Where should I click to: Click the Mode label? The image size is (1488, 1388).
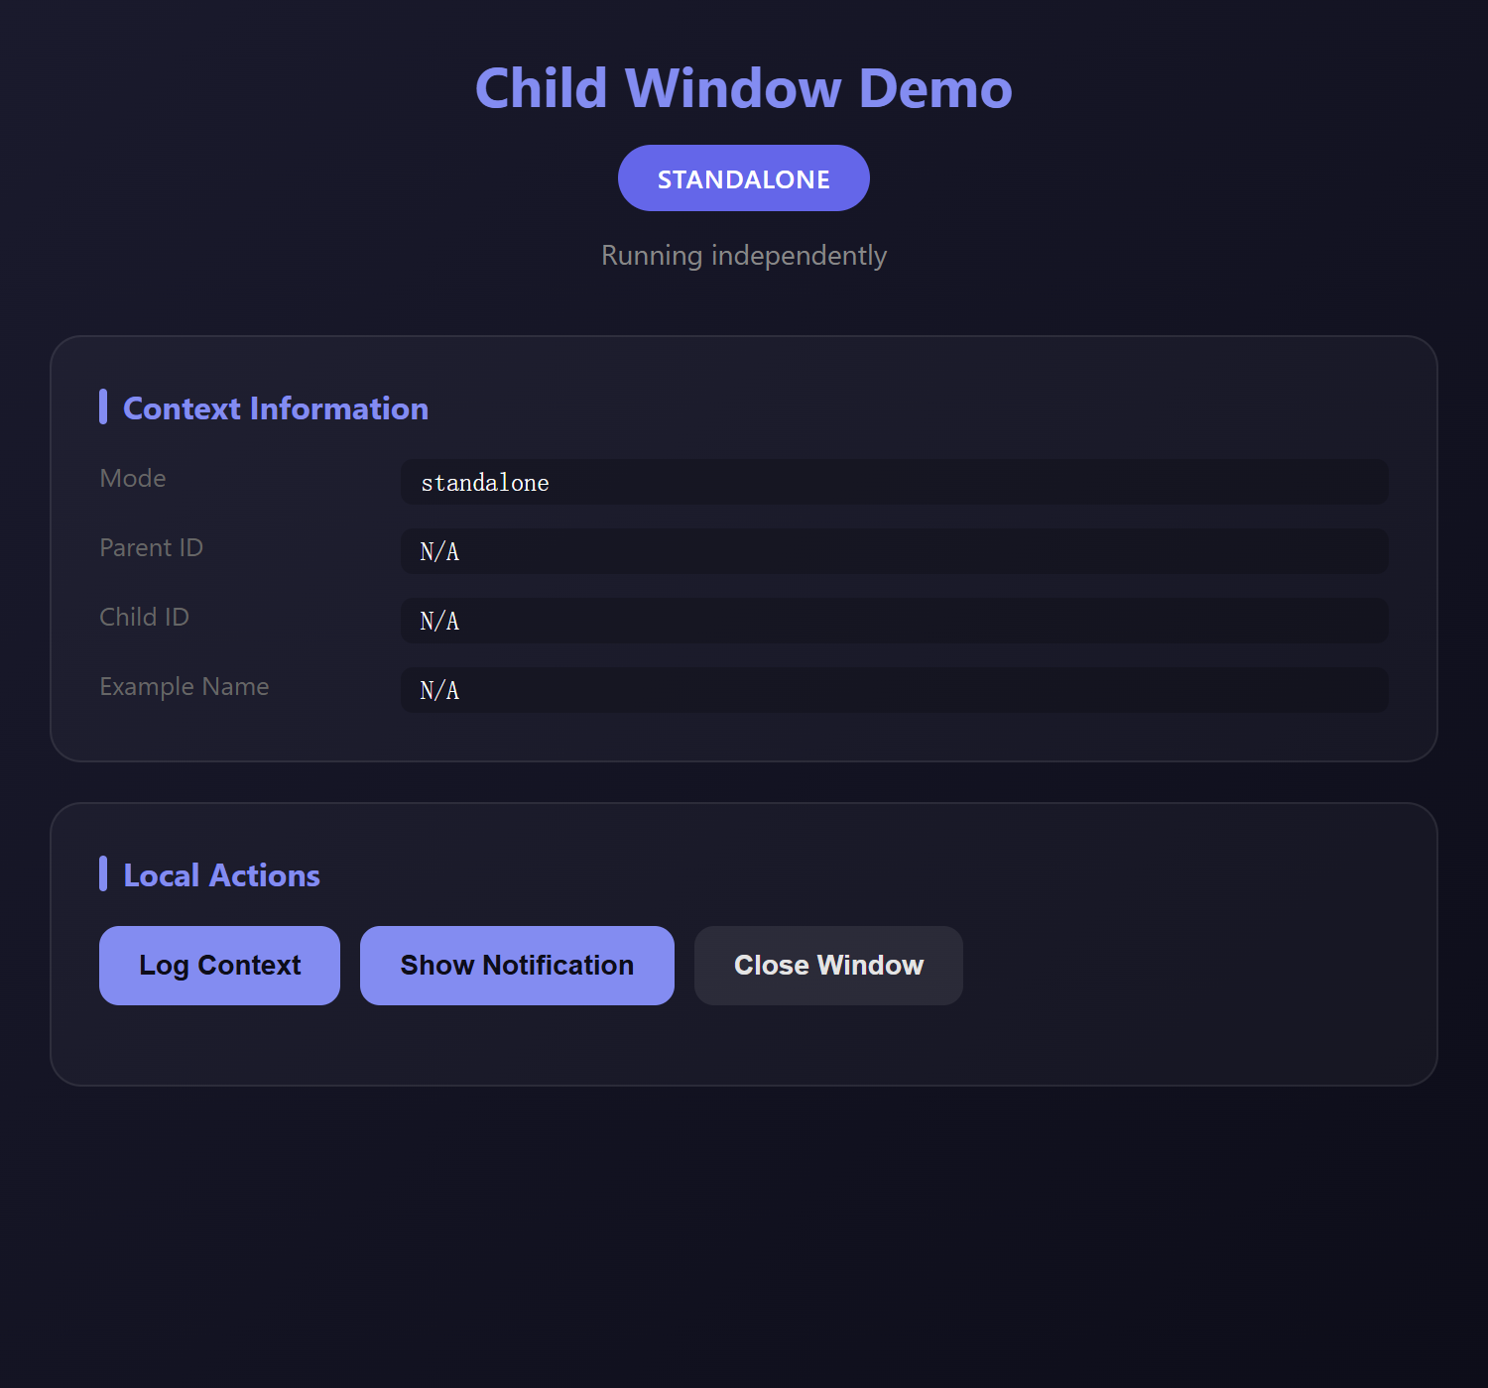(132, 478)
